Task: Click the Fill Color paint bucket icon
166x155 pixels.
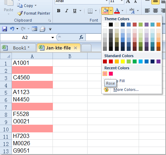Action: coord(105,11)
